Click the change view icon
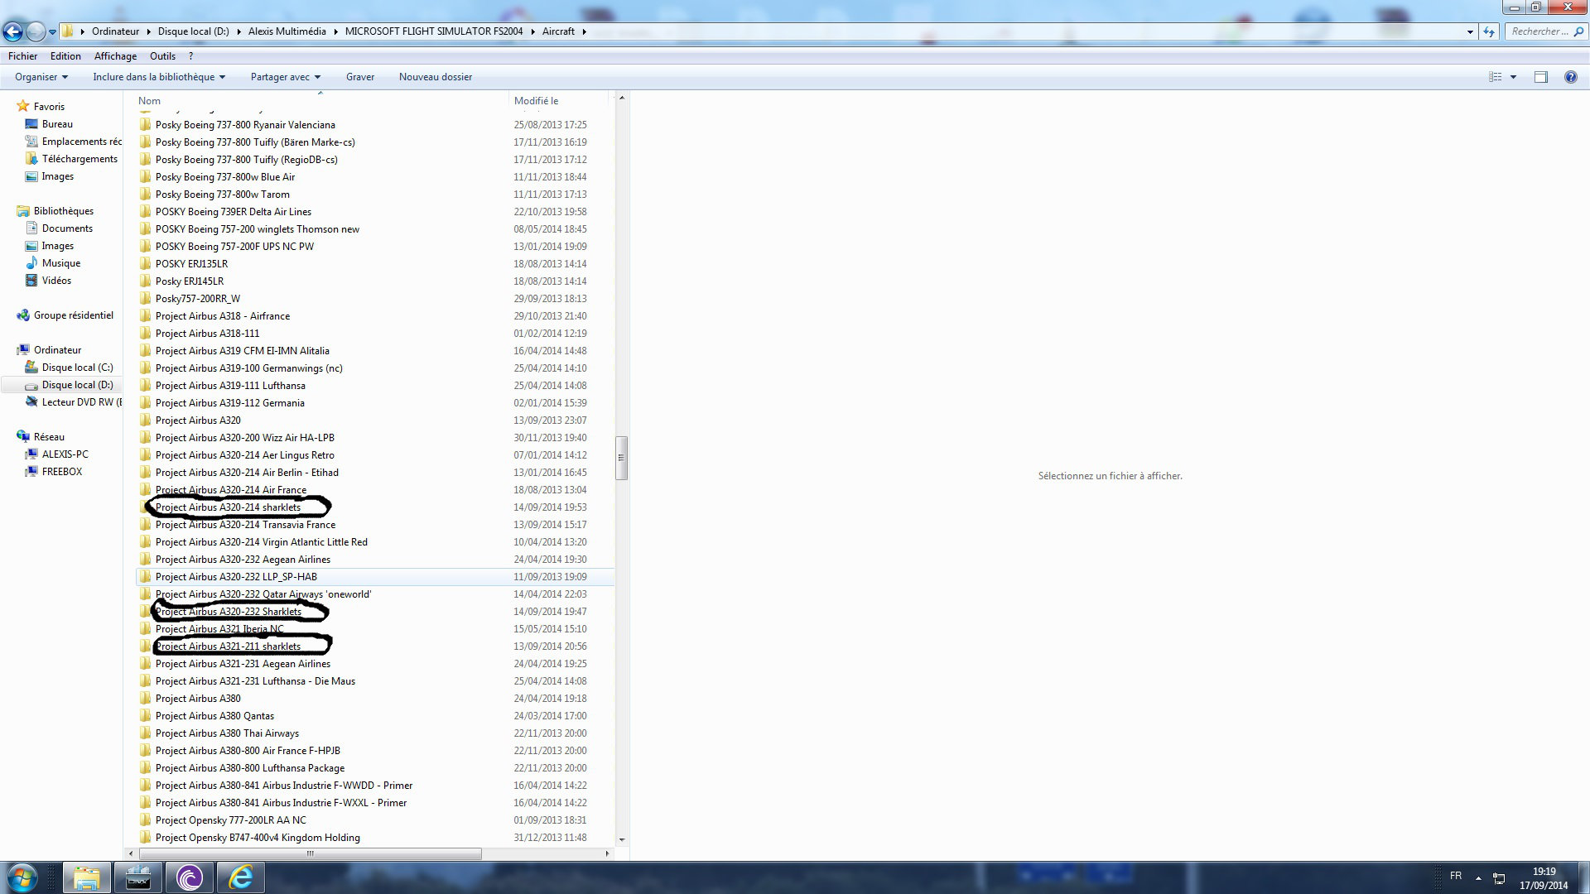 click(x=1495, y=77)
